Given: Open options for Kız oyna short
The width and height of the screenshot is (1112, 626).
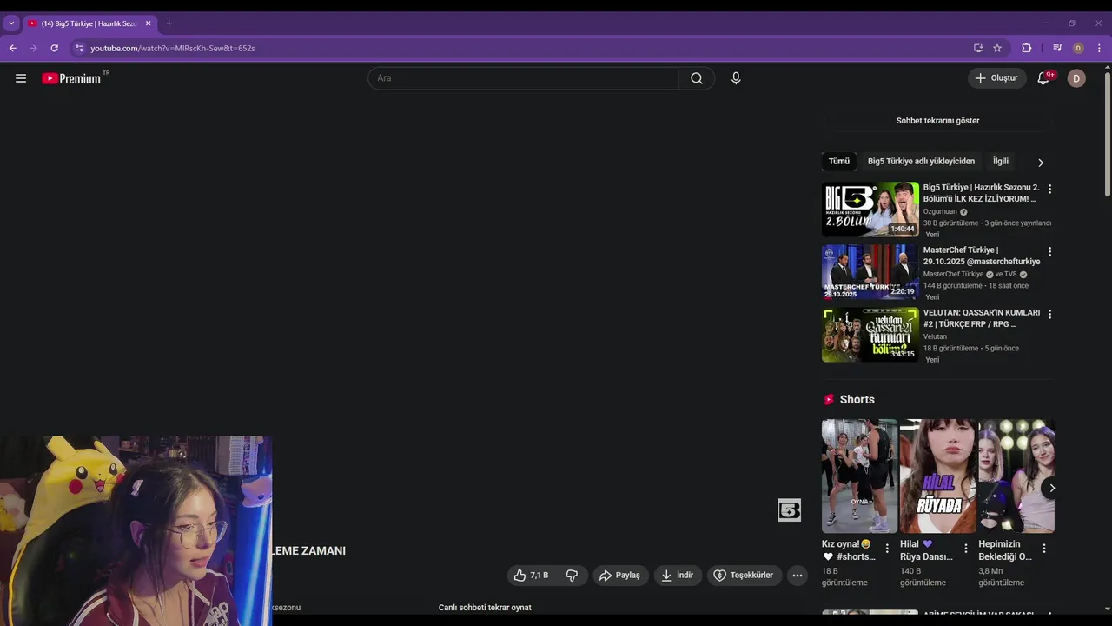Looking at the screenshot, I should tap(887, 549).
